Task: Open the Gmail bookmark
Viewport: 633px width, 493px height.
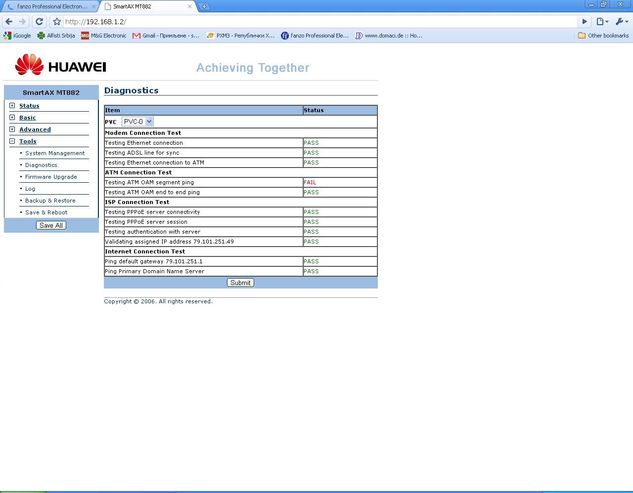Action: click(x=166, y=36)
